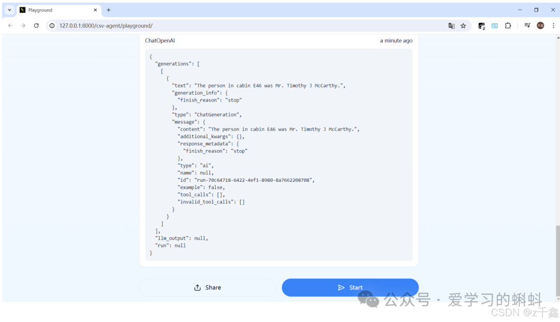Click the blue card extension icon

[x=495, y=25]
